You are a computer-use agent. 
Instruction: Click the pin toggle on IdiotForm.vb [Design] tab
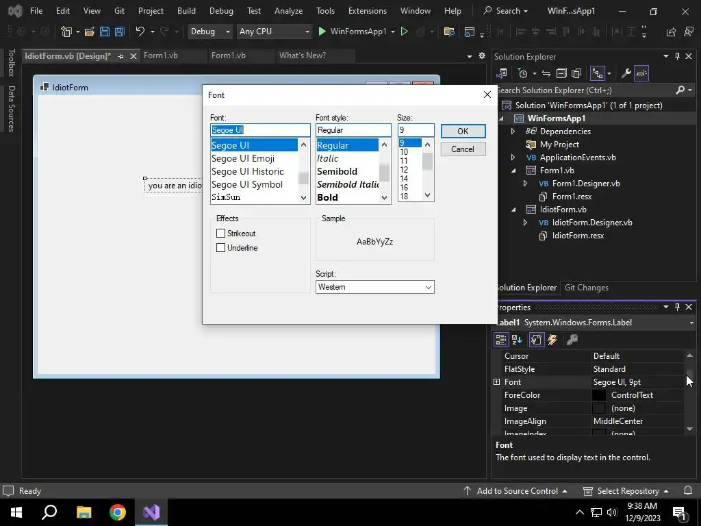coord(120,56)
